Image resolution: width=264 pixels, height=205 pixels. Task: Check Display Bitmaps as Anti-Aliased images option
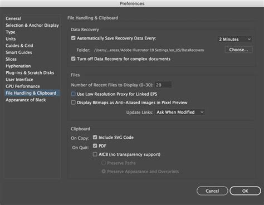74,102
